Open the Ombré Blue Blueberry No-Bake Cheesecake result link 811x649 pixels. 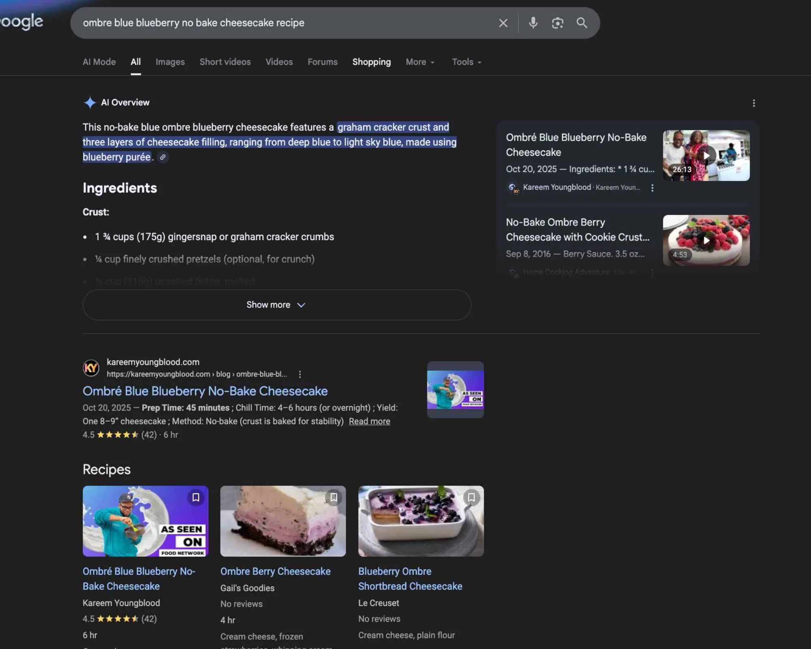[x=205, y=391]
